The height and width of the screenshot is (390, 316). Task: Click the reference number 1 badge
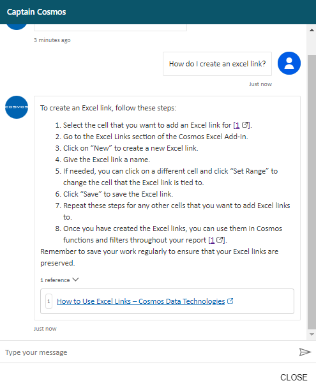(49, 301)
